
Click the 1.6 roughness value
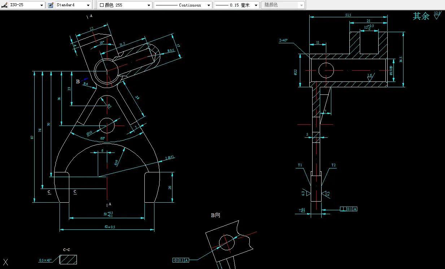369,75
